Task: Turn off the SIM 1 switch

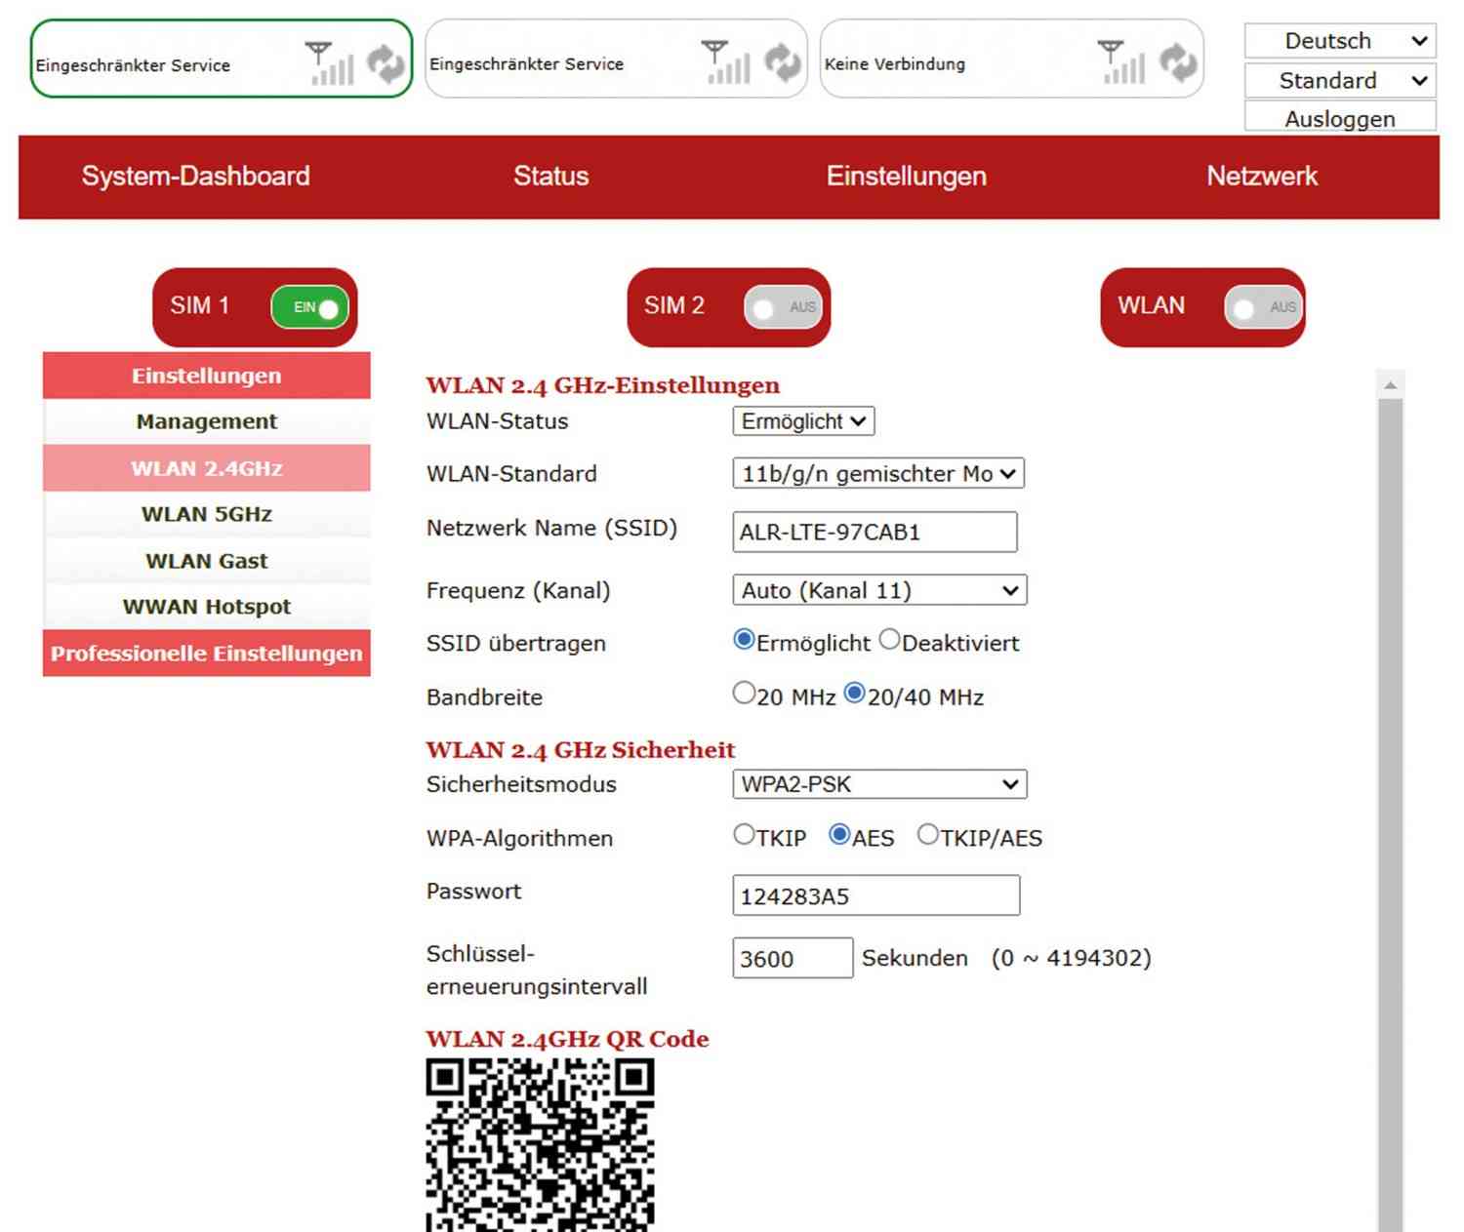Action: click(x=310, y=307)
